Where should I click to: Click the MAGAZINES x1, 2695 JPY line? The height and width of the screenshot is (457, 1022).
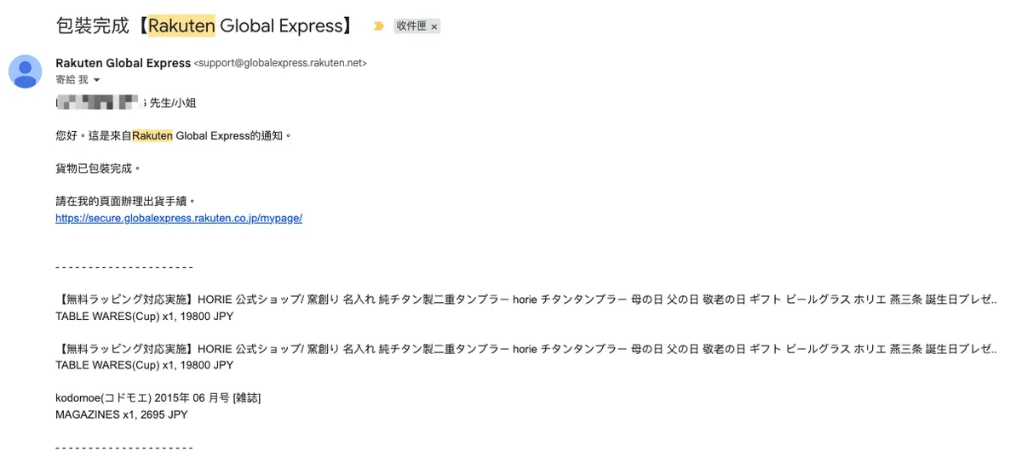(121, 414)
